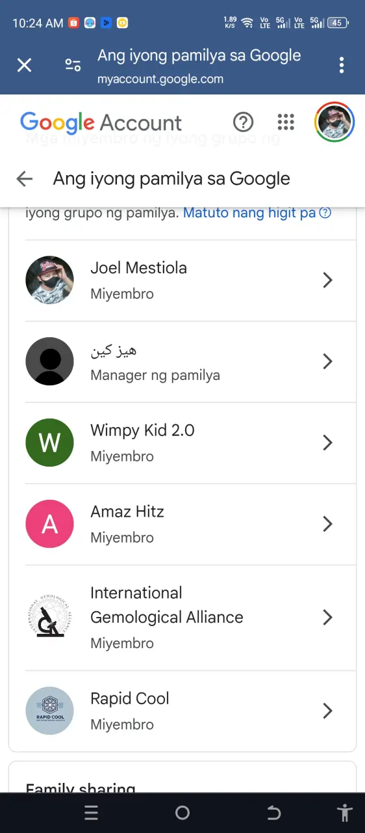The image size is (365, 833).
Task: Open Matuto nang higit pa link
Action: pos(257,213)
